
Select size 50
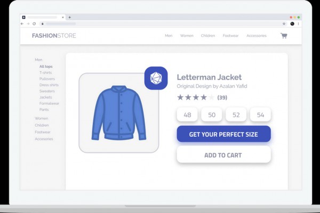212,114
